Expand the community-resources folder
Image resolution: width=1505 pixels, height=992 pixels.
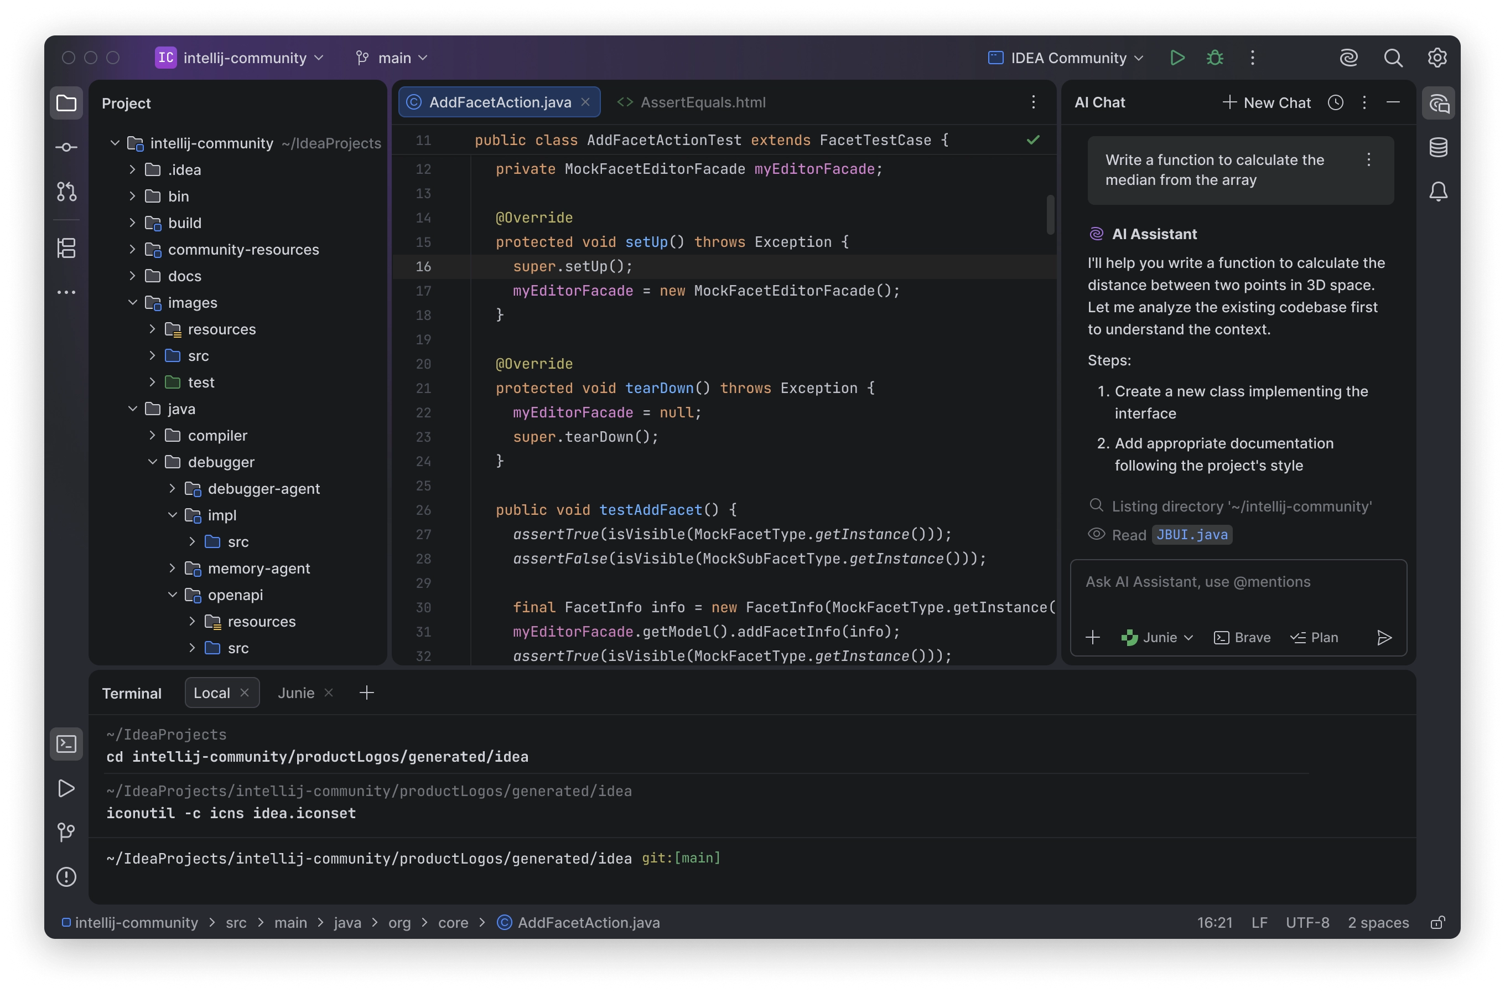pos(132,249)
